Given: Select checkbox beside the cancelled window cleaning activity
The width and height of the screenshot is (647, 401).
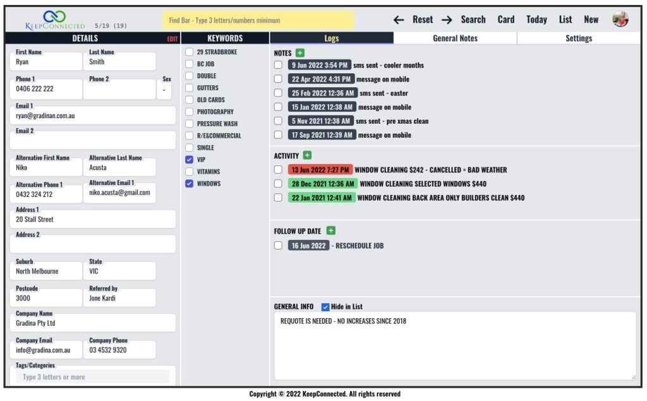Looking at the screenshot, I should click(x=278, y=169).
